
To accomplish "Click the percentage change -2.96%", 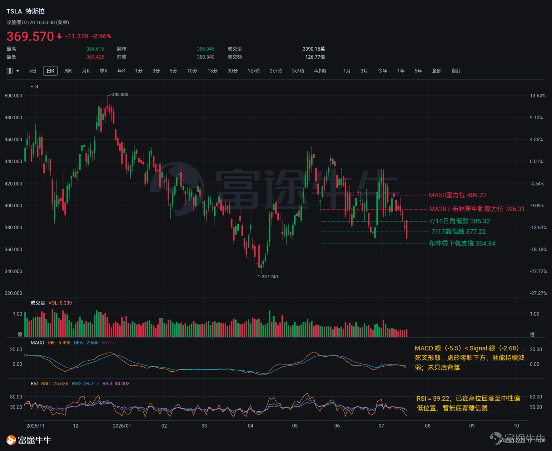I will [x=101, y=36].
